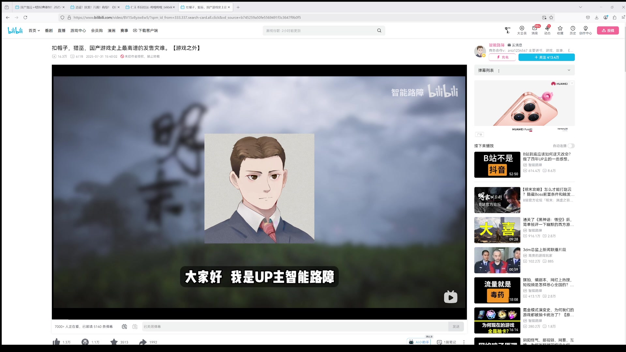Click the 关注 413.4万 follow button
Viewport: 626px width, 352px height.
tap(546, 57)
